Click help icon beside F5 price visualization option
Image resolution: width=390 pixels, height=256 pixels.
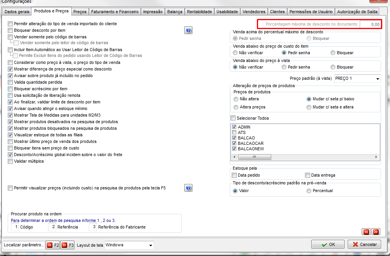[x=188, y=188]
